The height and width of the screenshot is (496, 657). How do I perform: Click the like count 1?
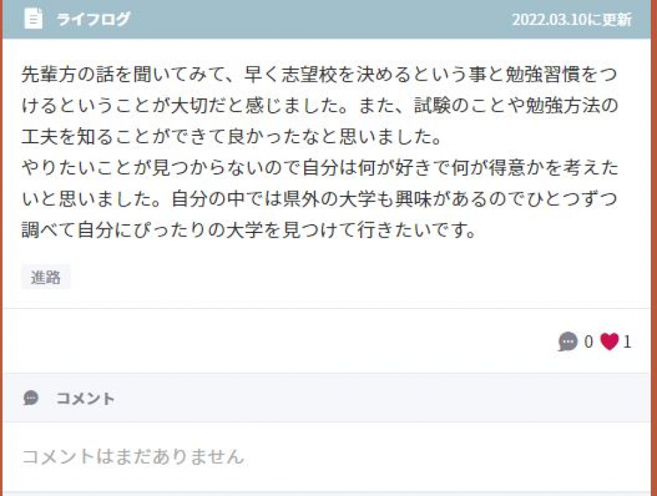(627, 342)
